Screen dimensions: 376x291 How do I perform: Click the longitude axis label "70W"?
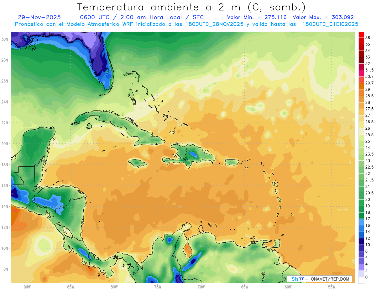201,287
